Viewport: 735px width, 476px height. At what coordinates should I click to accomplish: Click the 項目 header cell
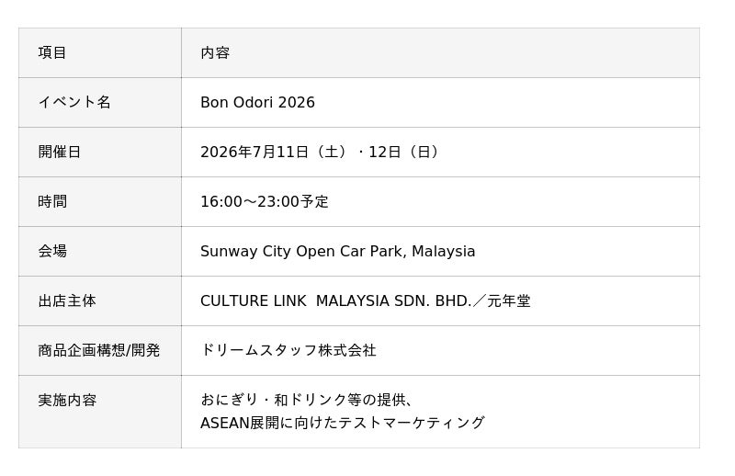coord(100,52)
